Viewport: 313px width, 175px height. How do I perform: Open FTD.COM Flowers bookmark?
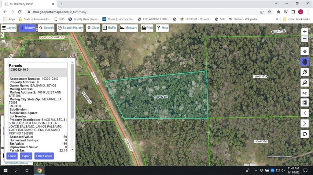click(195, 19)
